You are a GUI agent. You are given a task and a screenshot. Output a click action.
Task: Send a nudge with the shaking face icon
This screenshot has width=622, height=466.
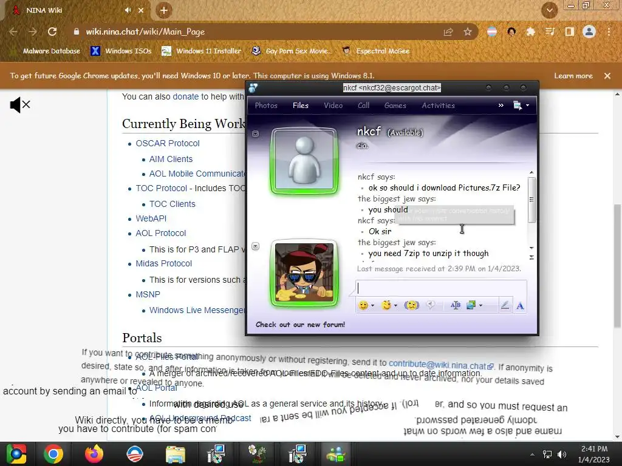tap(411, 305)
